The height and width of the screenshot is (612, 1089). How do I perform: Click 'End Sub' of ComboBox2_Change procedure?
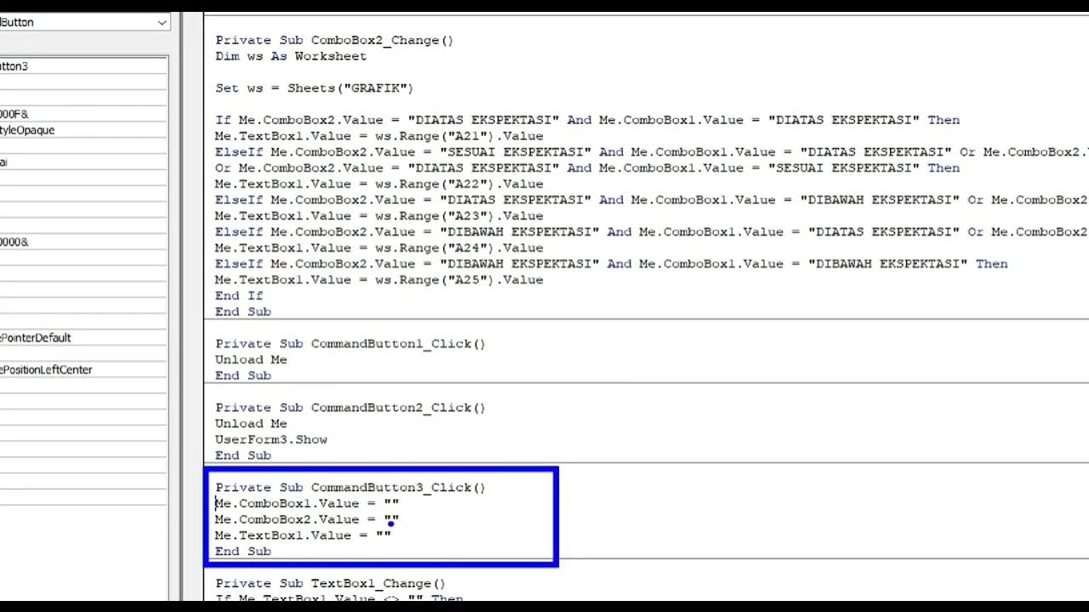(243, 312)
